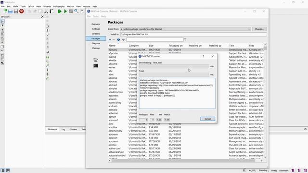308x173 pixels.
Task: Switch to the Log tab in bottom panel
Action: [x=63, y=129]
